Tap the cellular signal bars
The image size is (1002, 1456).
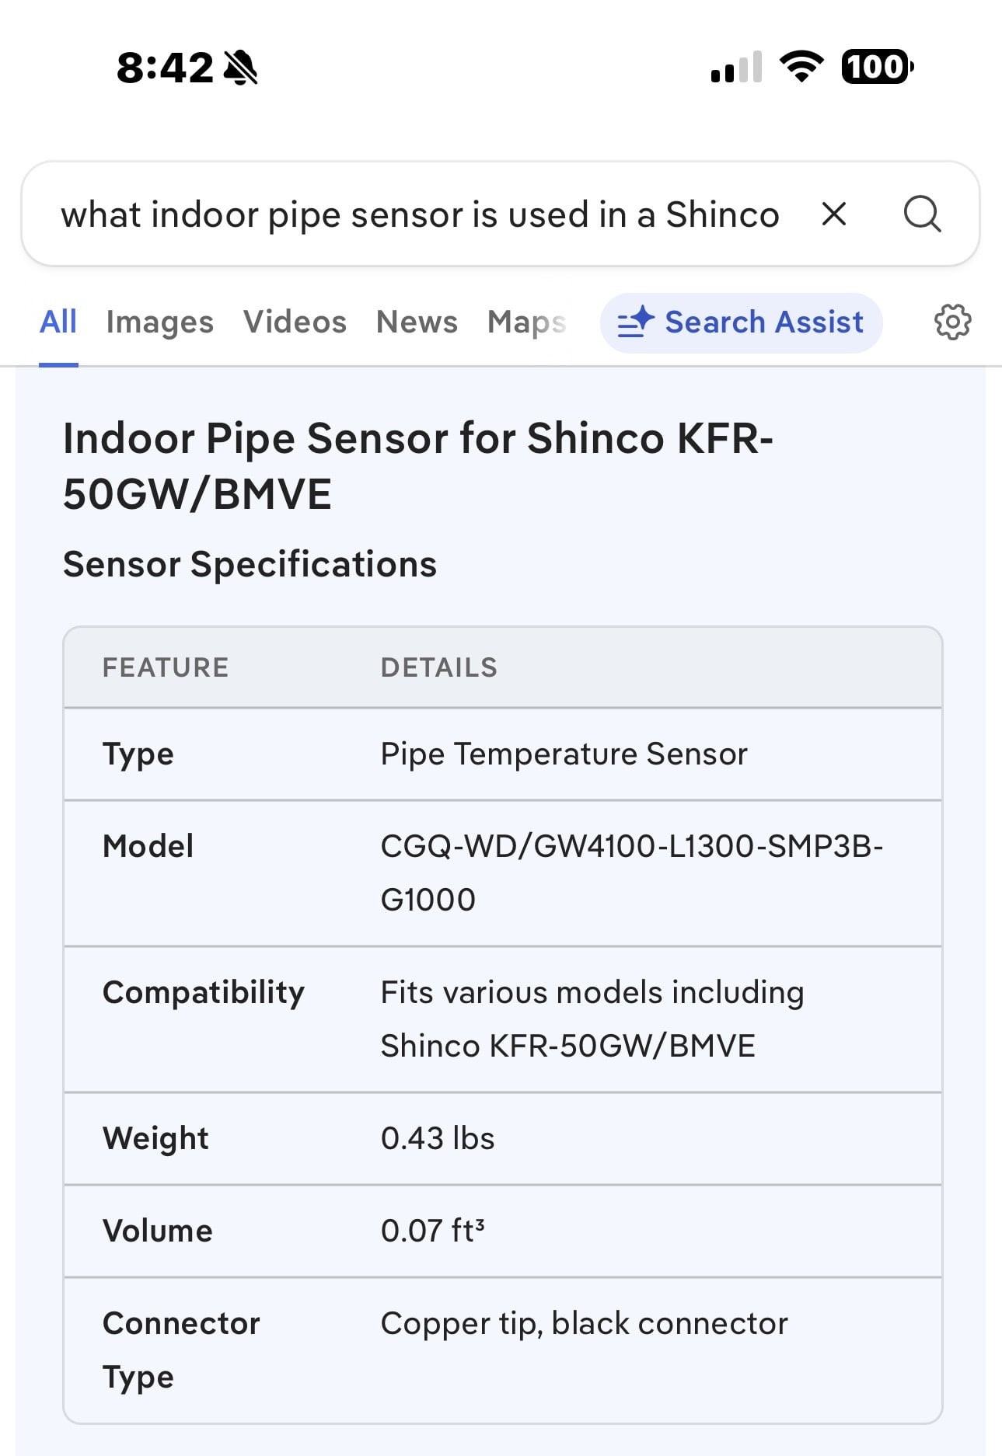point(735,68)
